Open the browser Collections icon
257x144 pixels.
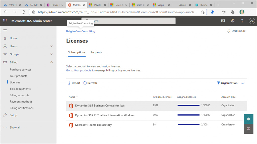click(x=233, y=12)
